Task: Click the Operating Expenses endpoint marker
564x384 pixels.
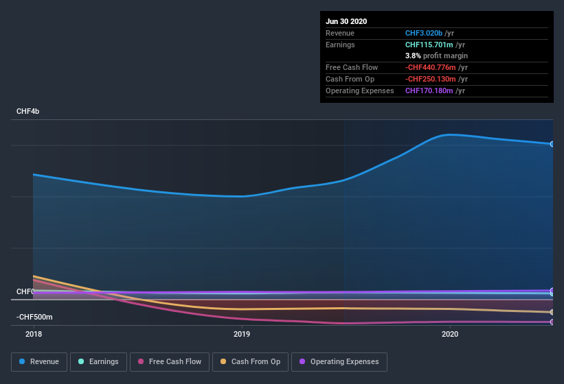Action: pos(552,290)
